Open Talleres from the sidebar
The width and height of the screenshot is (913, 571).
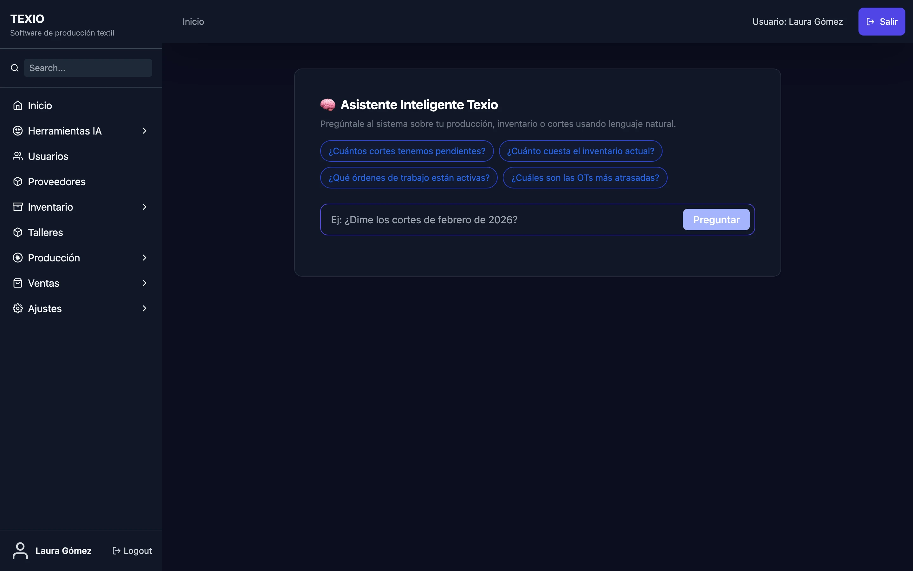[81, 232]
